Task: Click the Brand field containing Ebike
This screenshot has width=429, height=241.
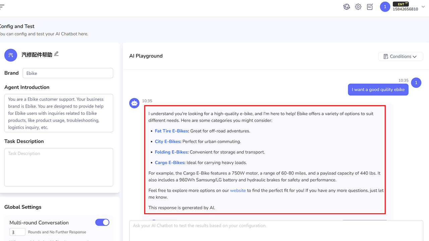Action: (x=67, y=73)
